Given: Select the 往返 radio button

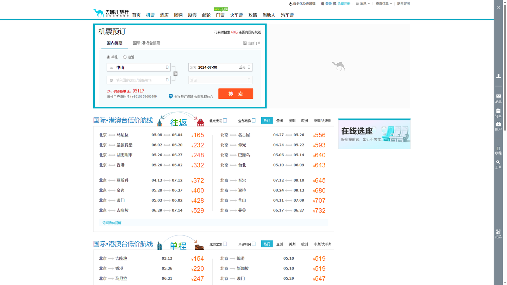Looking at the screenshot, I should 125,57.
